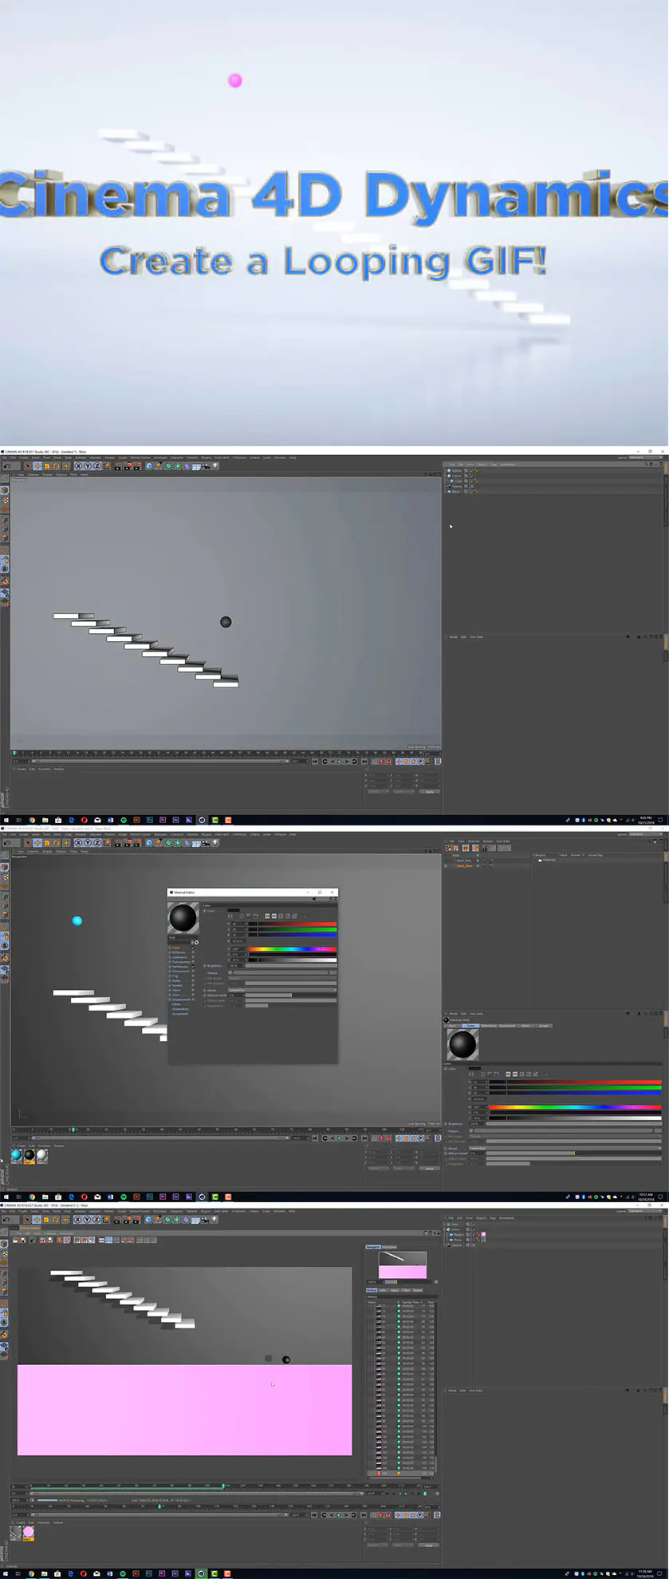Click the render progress bar below the Picture Viewer image
Image resolution: width=669 pixels, height=1579 pixels.
[x=48, y=1500]
